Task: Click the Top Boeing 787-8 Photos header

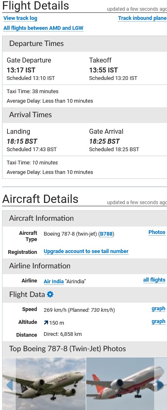Action: point(85,349)
